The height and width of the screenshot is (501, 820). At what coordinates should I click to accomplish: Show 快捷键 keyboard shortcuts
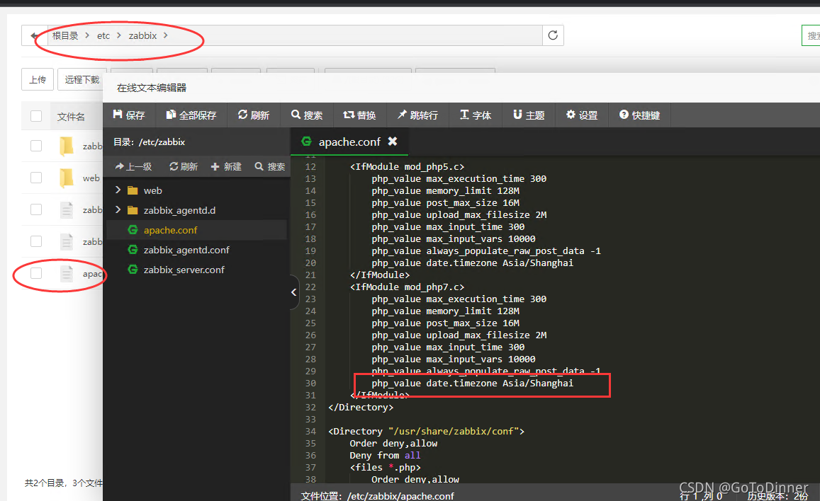tap(639, 115)
